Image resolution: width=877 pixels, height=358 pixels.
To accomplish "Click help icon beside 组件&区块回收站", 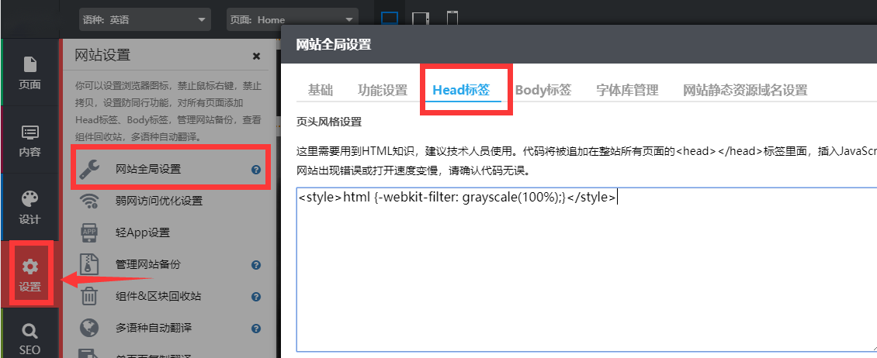I will click(256, 297).
